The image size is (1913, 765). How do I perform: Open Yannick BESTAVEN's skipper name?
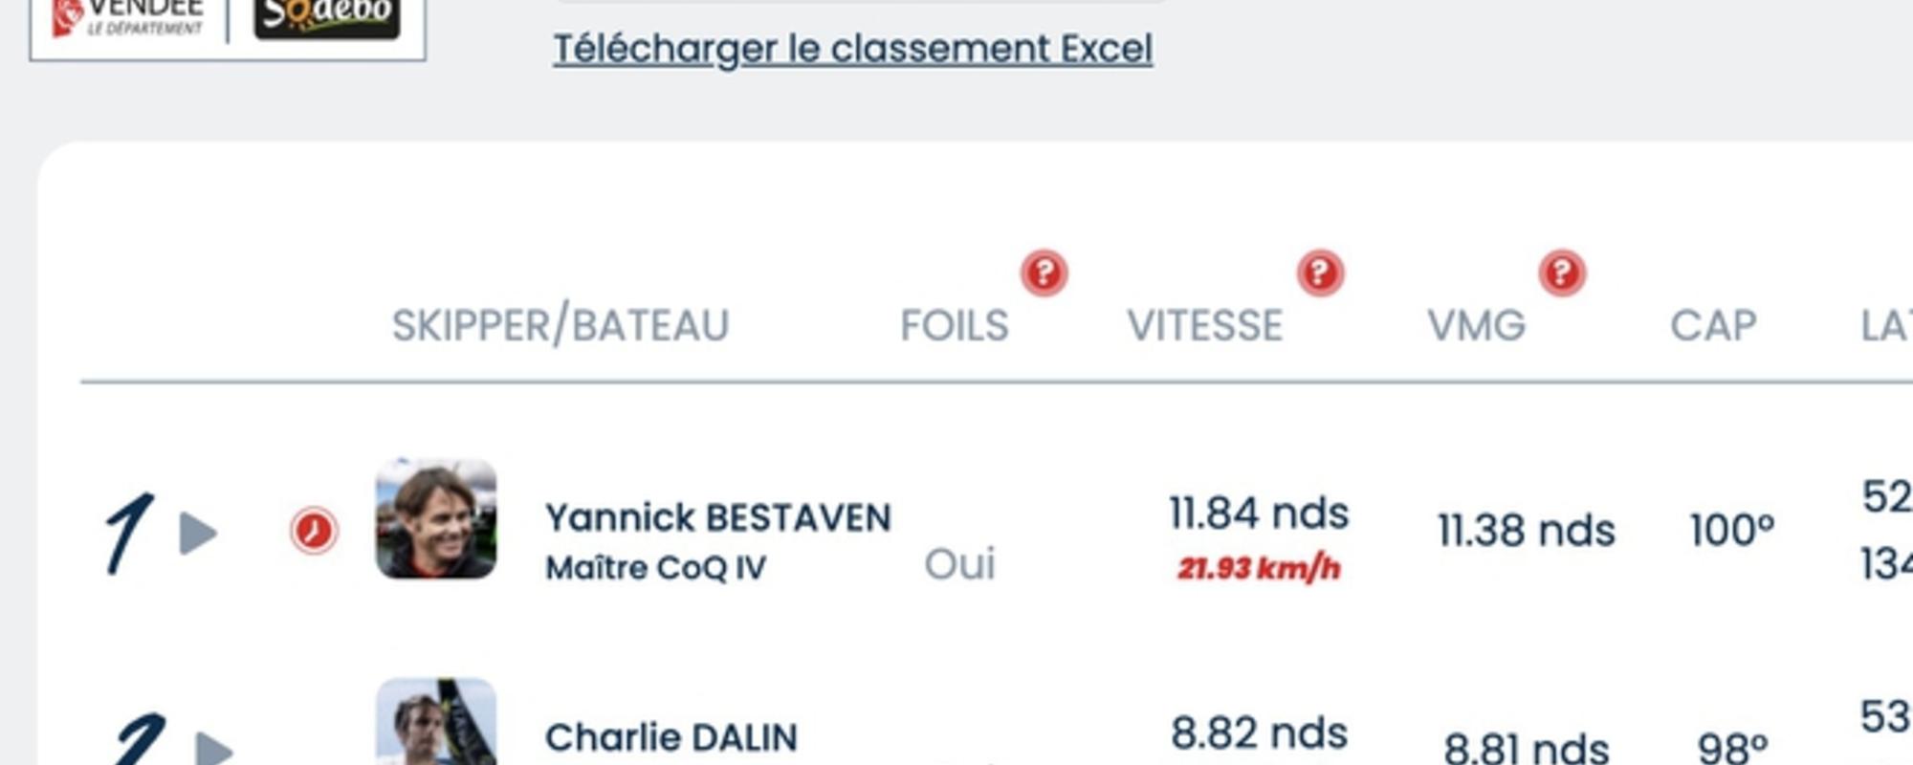(x=717, y=518)
